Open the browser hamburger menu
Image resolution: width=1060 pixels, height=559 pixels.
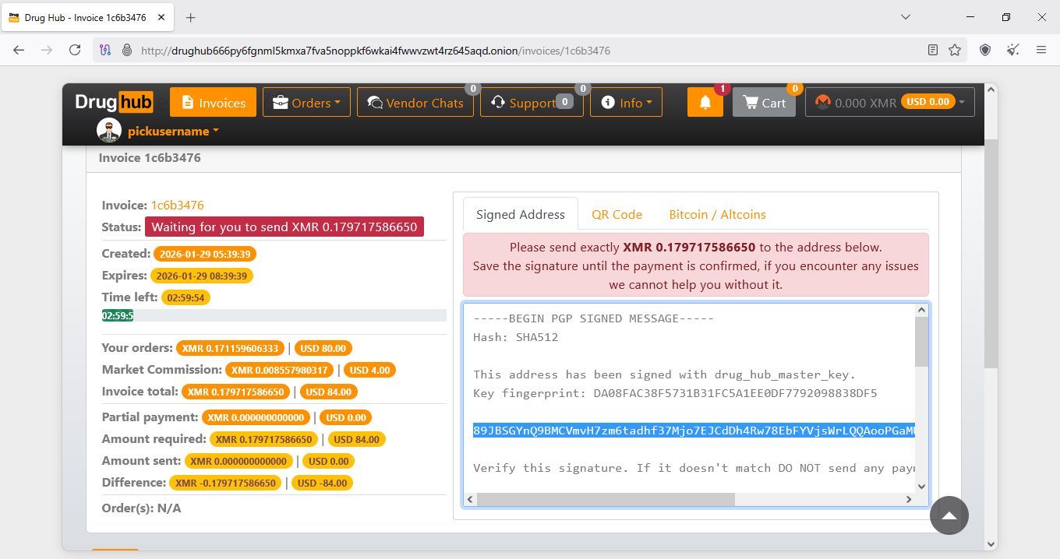click(1041, 50)
